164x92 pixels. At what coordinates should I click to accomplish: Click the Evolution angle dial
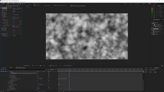(x=14, y=32)
